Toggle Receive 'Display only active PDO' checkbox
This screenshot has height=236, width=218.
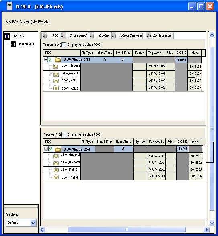click(x=64, y=134)
